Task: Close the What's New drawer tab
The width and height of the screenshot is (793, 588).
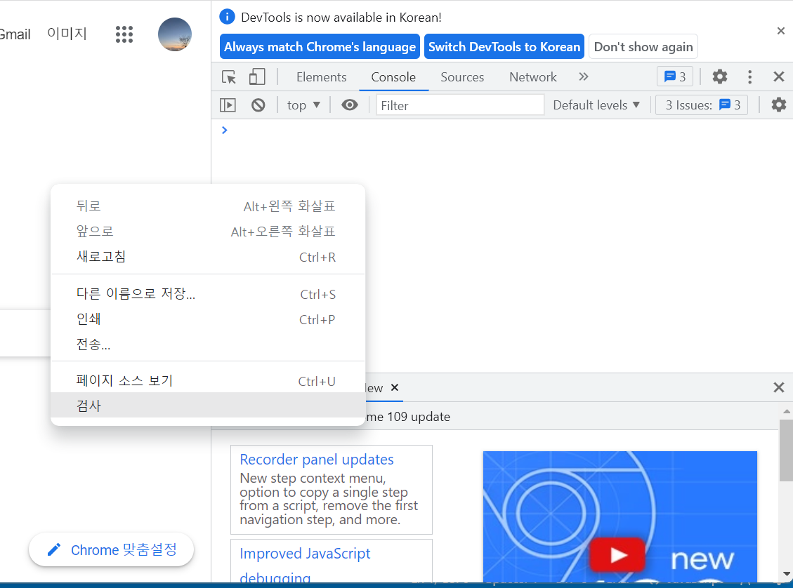Action: click(x=395, y=387)
